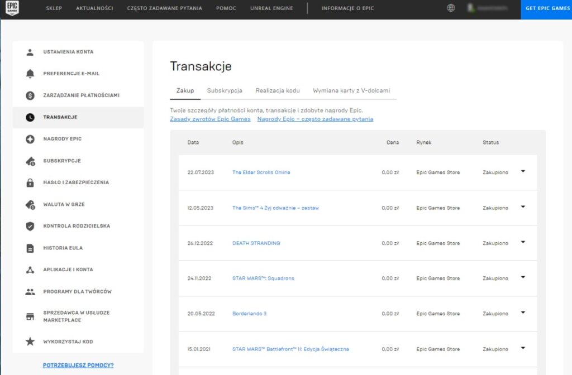The width and height of the screenshot is (572, 375).
Task: Expand The Elder Scrolls Online transaction details
Action: [523, 171]
